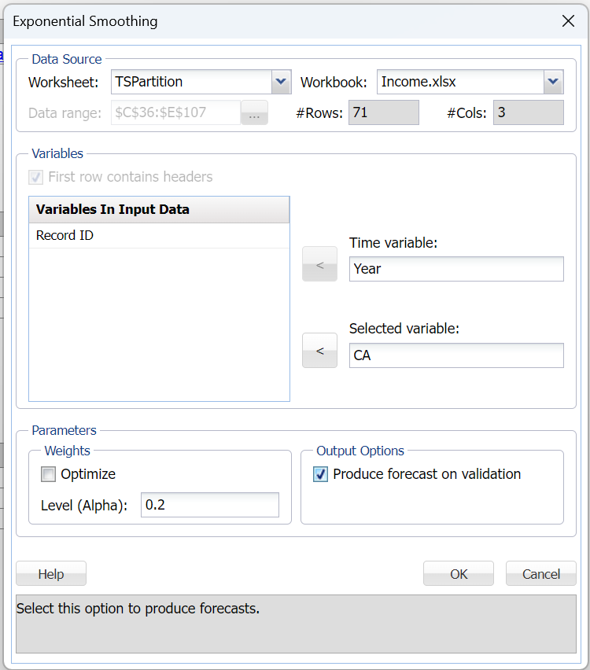Click the #Rows field showing 71
Image resolution: width=590 pixels, height=670 pixels.
(383, 112)
